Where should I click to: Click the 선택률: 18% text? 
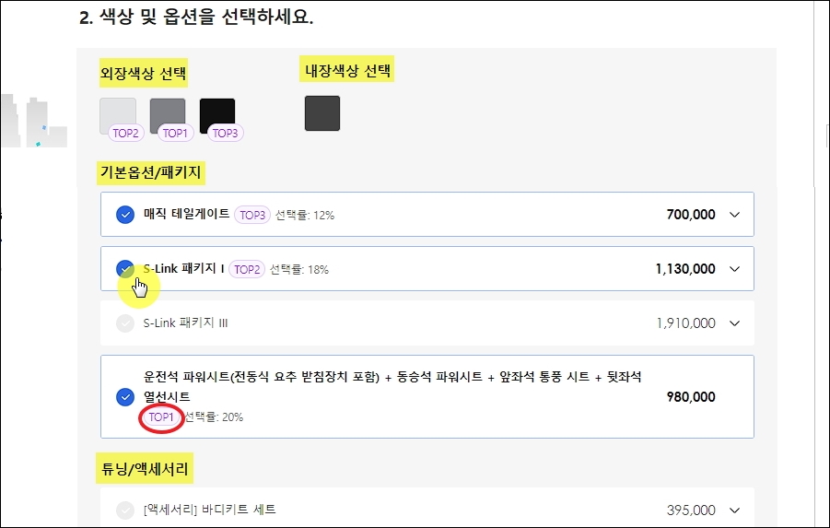click(299, 270)
